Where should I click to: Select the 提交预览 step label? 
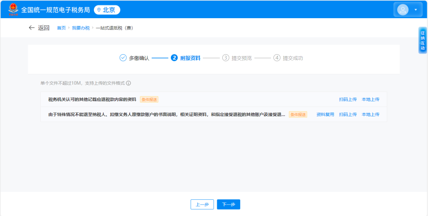[242, 58]
